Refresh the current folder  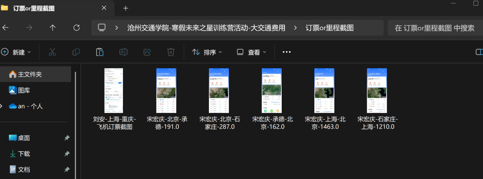pos(76,28)
